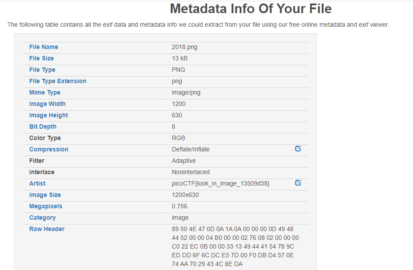Open the Raw Header link

pos(47,229)
